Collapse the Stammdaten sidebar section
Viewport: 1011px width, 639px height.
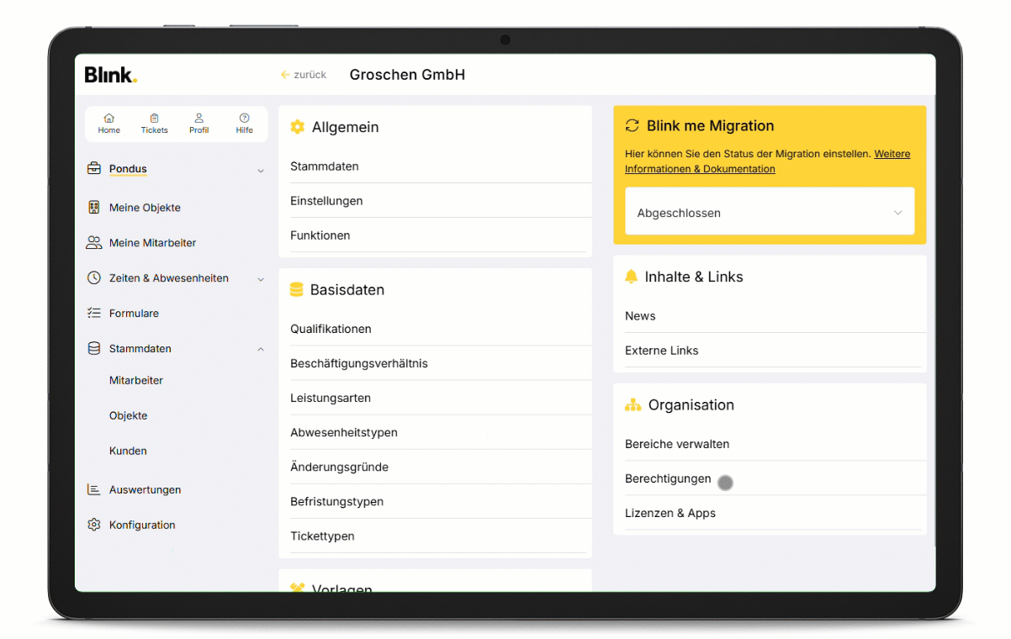coord(261,348)
